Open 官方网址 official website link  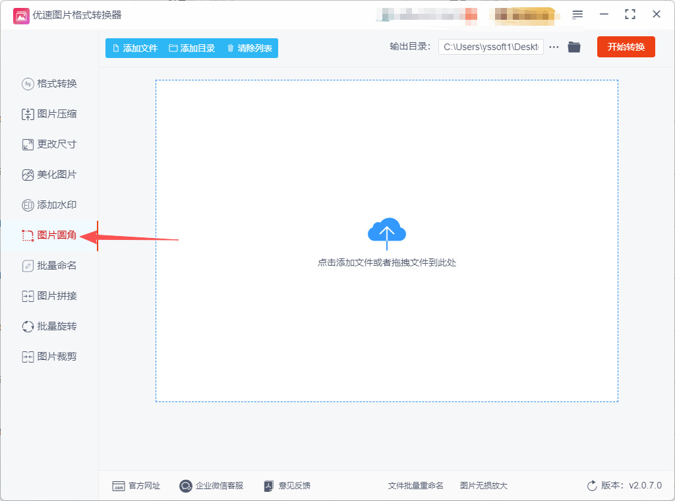point(136,486)
